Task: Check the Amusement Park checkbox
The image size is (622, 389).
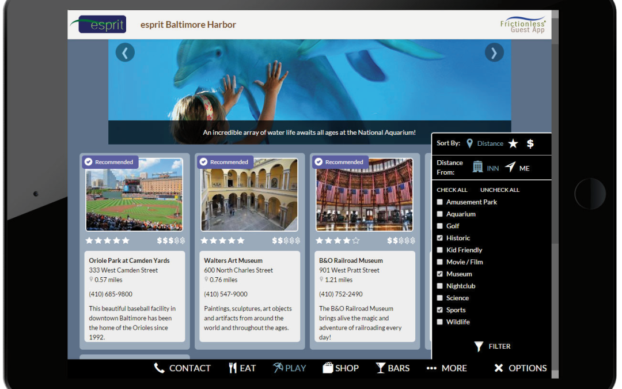Action: click(x=439, y=202)
